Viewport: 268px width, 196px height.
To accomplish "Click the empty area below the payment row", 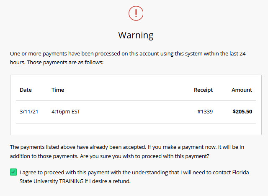I will (136, 129).
